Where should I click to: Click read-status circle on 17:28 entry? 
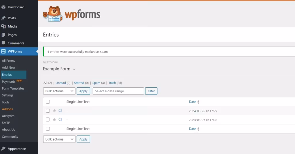coord(60,120)
